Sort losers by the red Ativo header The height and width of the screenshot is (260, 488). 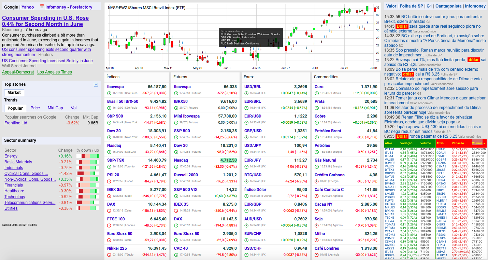(440, 143)
